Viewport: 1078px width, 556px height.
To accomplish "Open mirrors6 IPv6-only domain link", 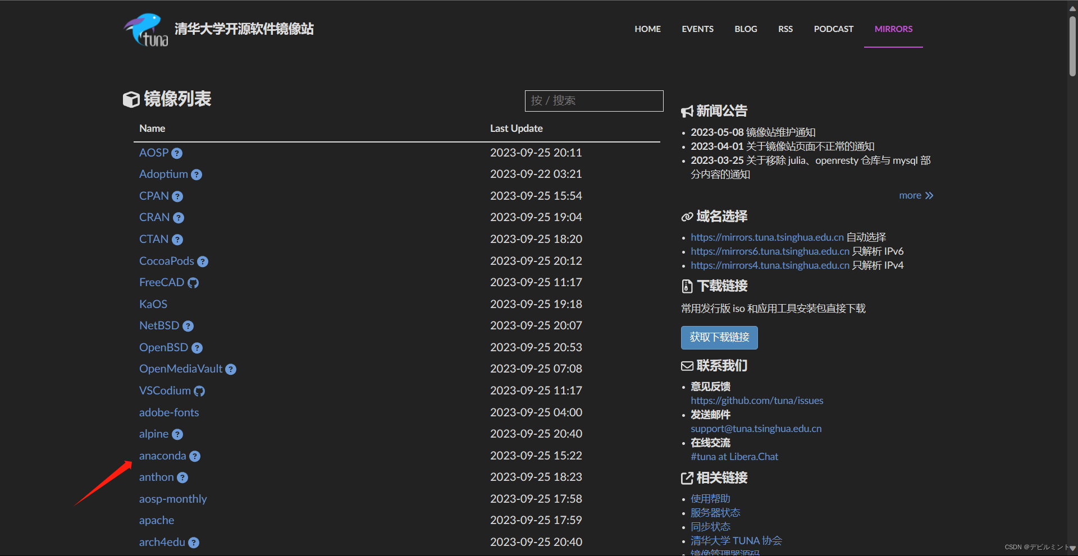I will click(x=770, y=251).
